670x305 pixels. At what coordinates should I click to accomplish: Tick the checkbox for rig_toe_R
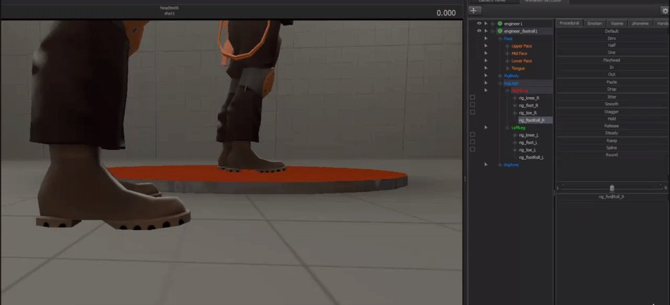472,112
